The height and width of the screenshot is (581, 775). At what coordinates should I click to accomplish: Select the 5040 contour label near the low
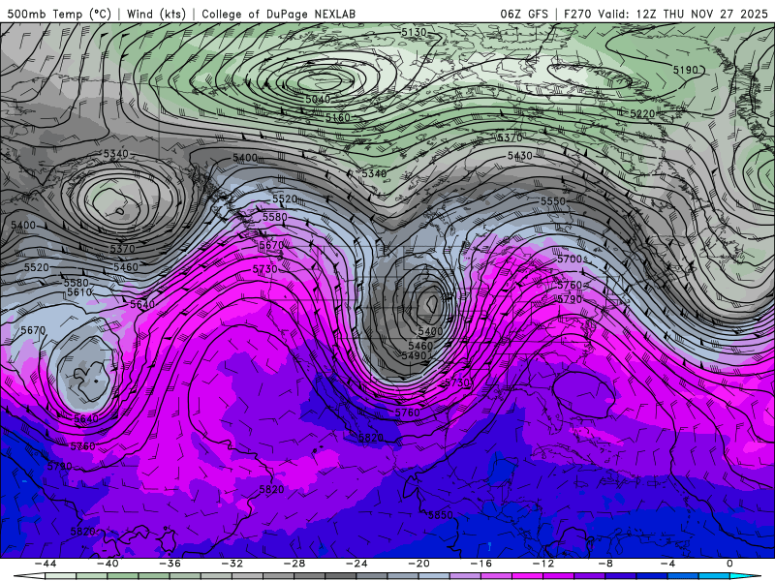click(x=318, y=100)
